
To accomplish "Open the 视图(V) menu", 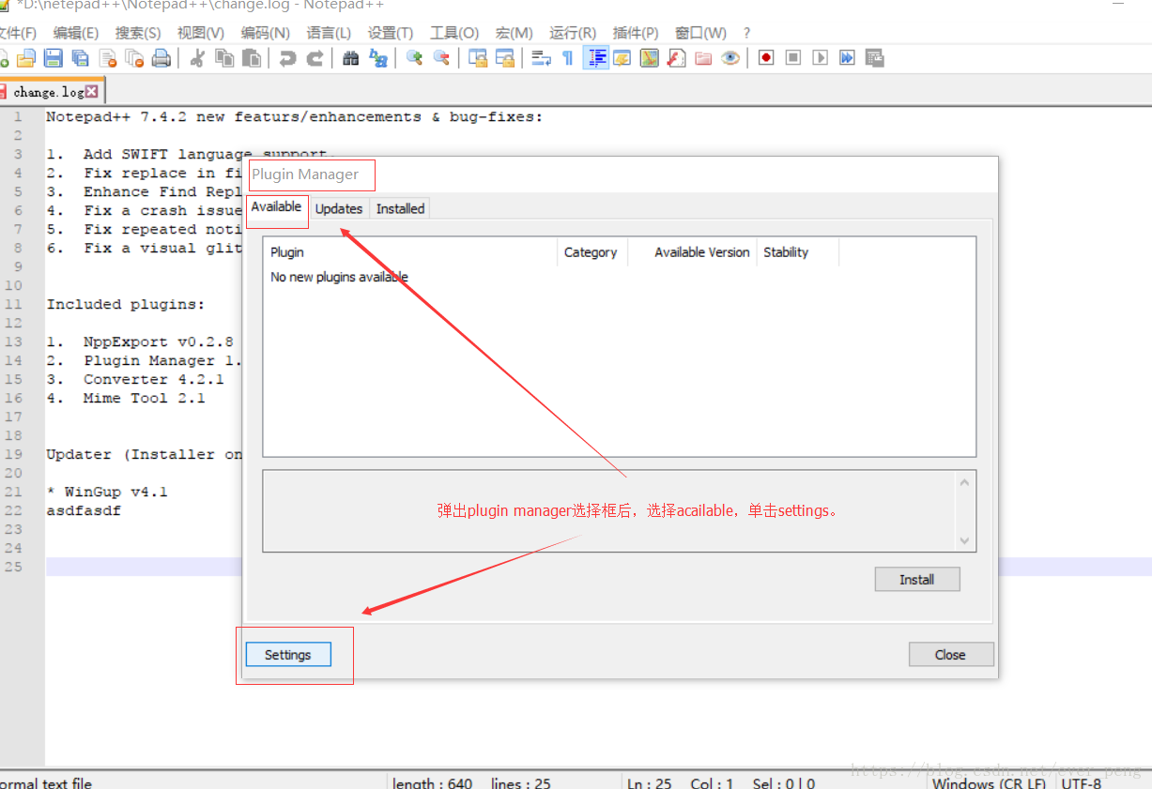I will pos(201,33).
